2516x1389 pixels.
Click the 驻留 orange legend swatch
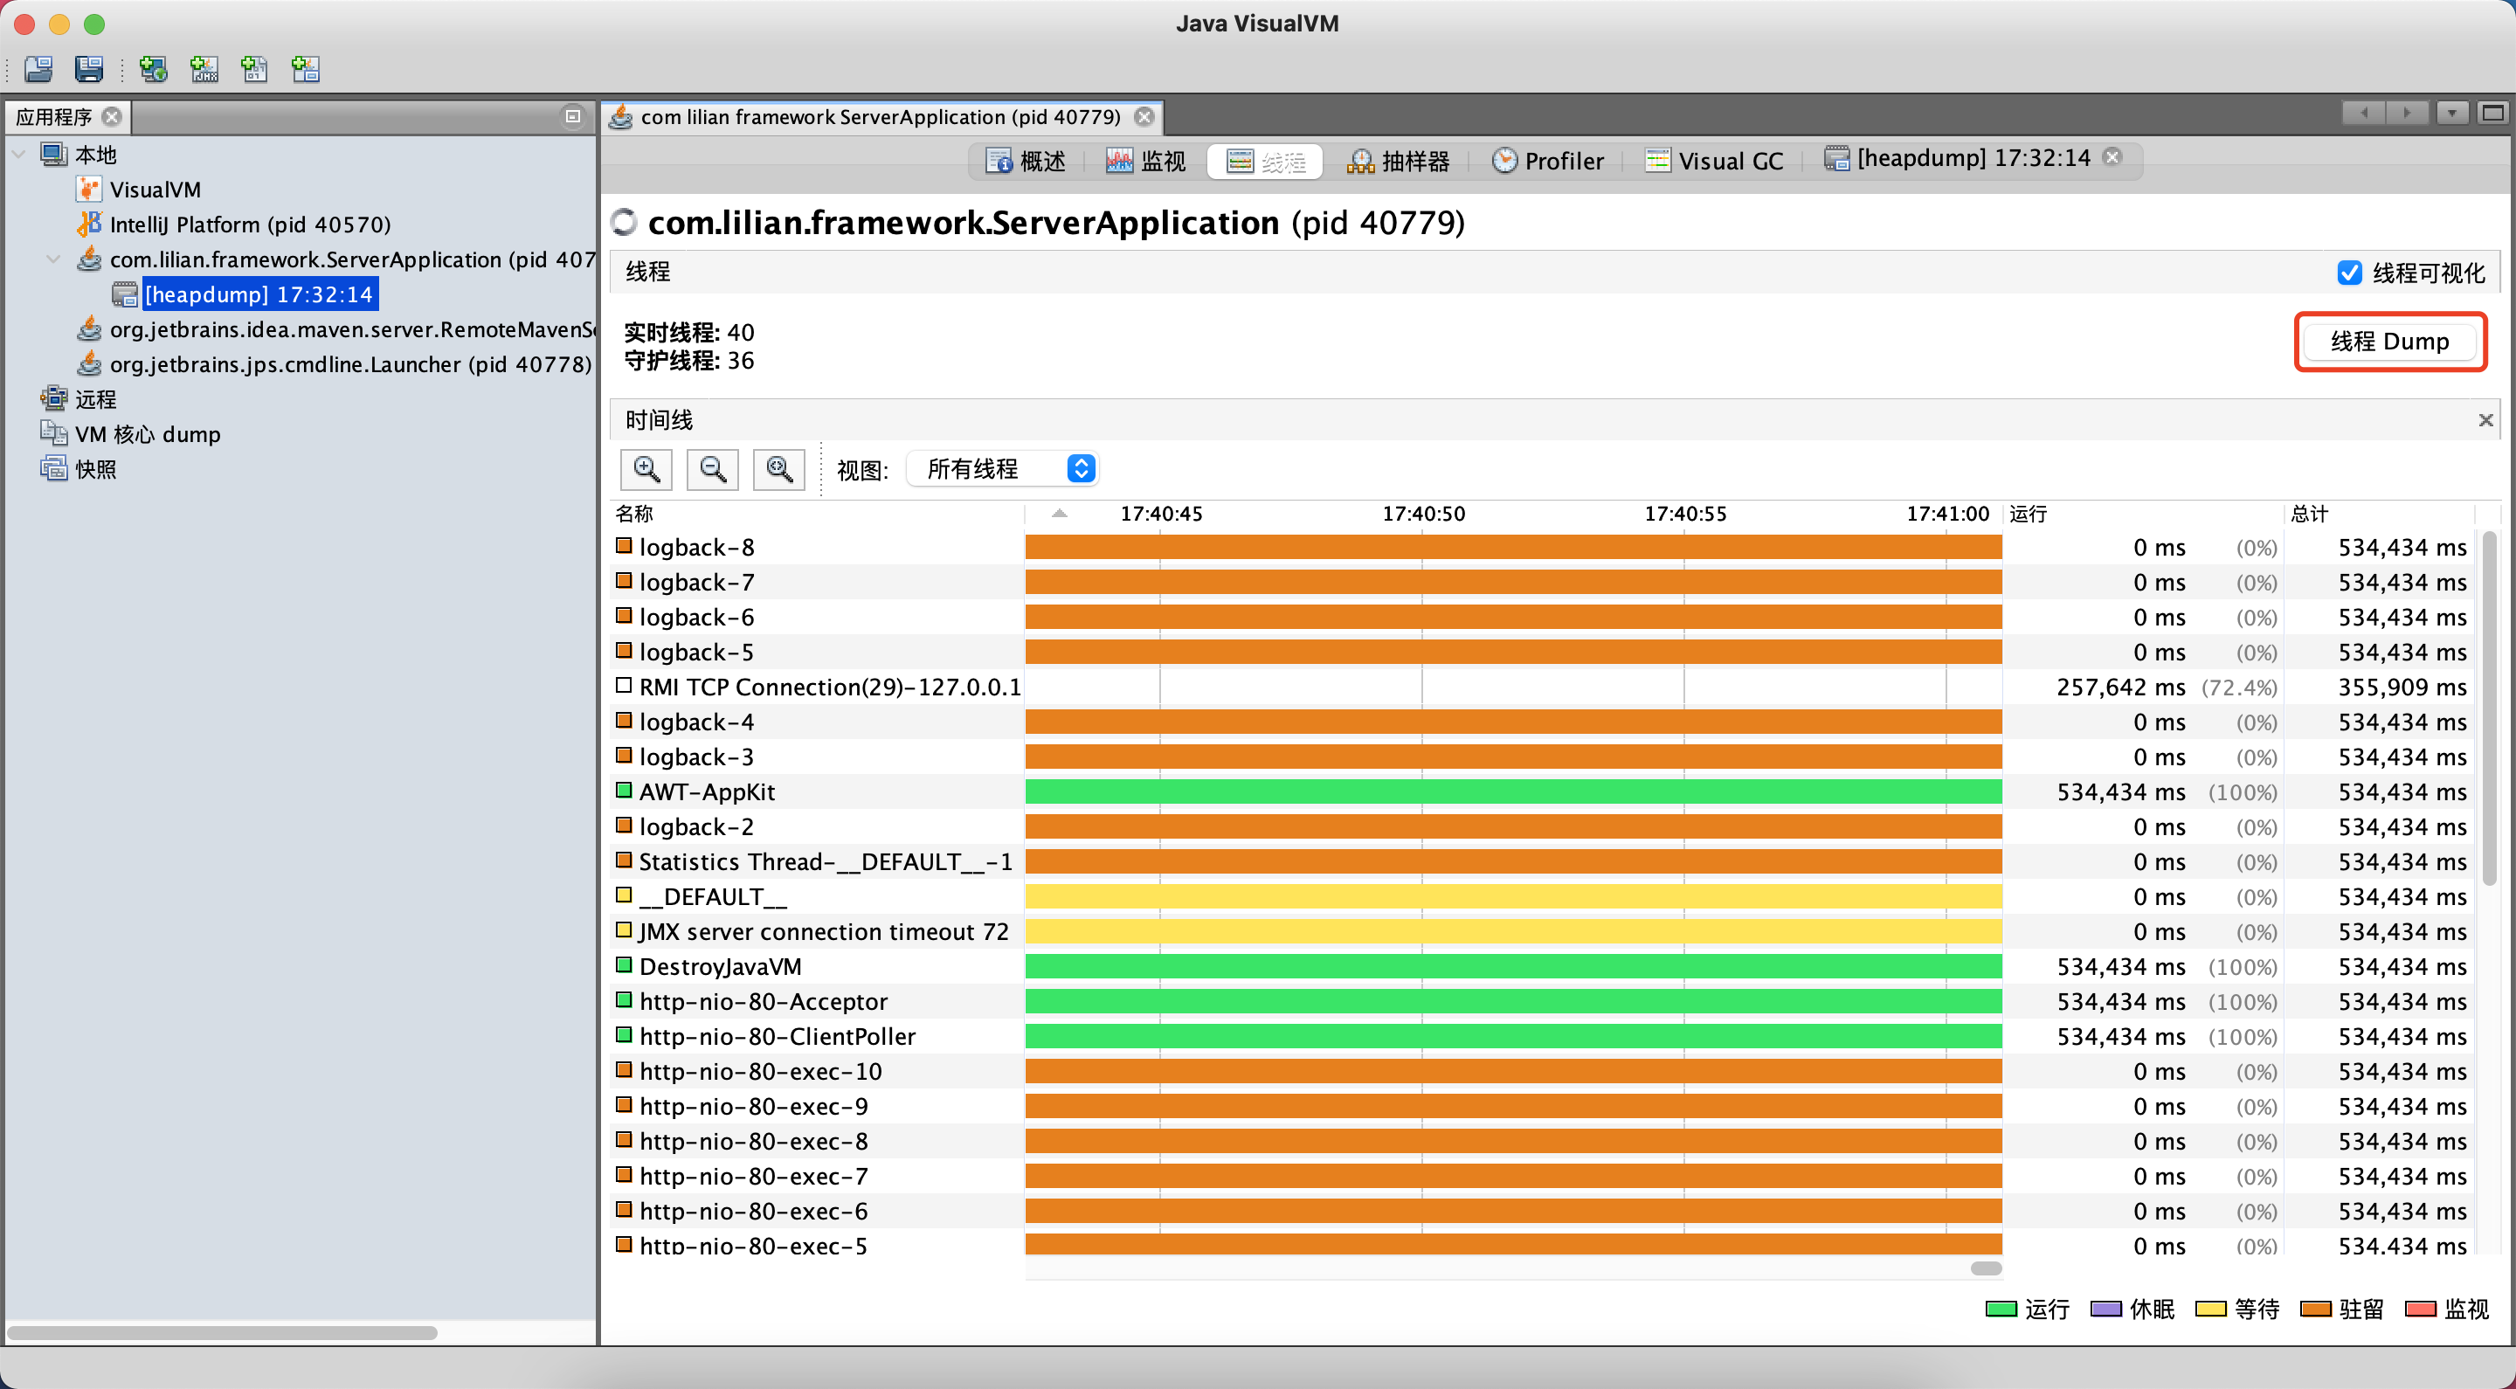click(2316, 1309)
